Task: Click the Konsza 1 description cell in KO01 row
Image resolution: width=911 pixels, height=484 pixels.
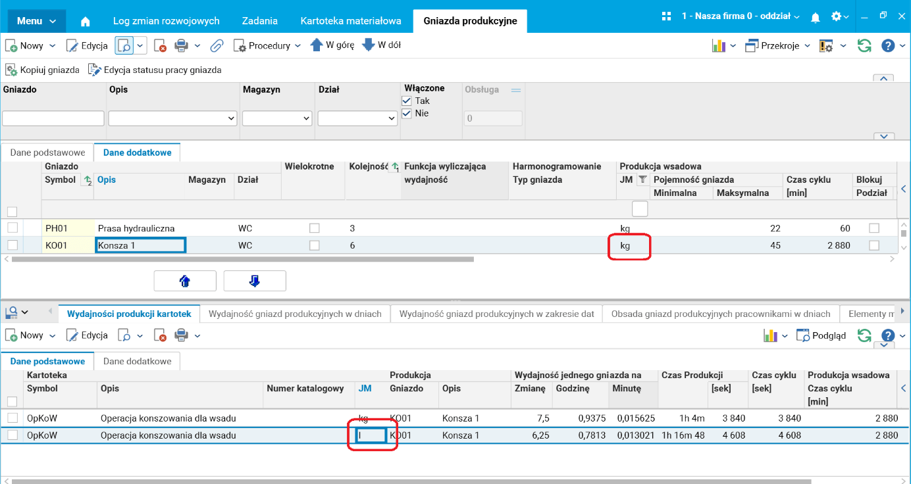Action: tap(140, 245)
